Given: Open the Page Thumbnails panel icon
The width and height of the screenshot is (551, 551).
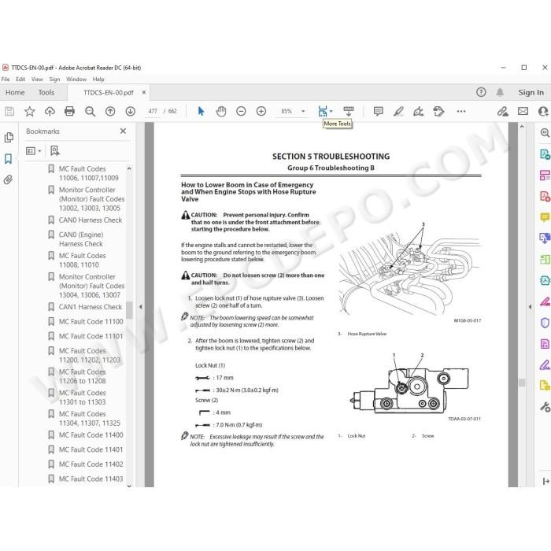Looking at the screenshot, I should point(9,138).
